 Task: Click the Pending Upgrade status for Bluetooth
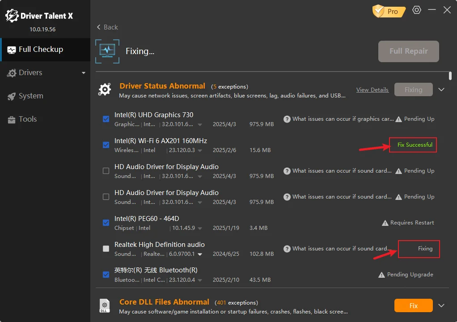(410, 275)
